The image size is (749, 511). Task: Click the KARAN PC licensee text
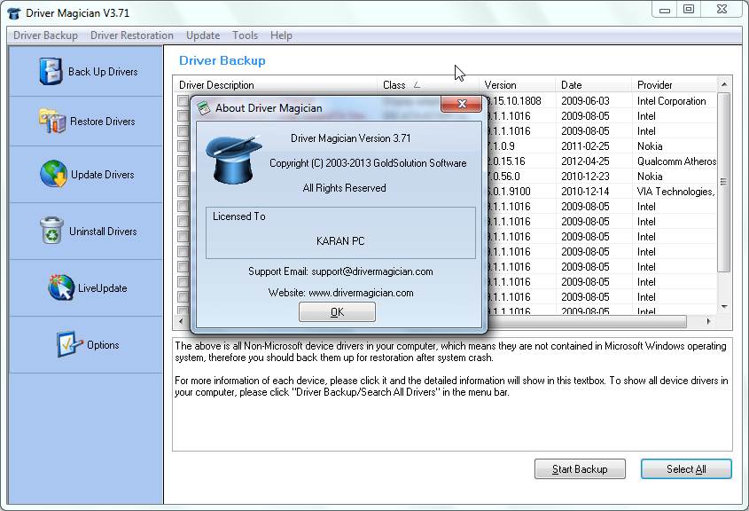(x=340, y=241)
